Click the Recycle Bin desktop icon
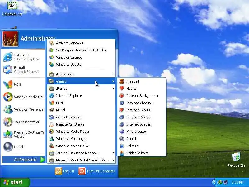The width and height of the screenshot is (249, 187). coord(236,157)
